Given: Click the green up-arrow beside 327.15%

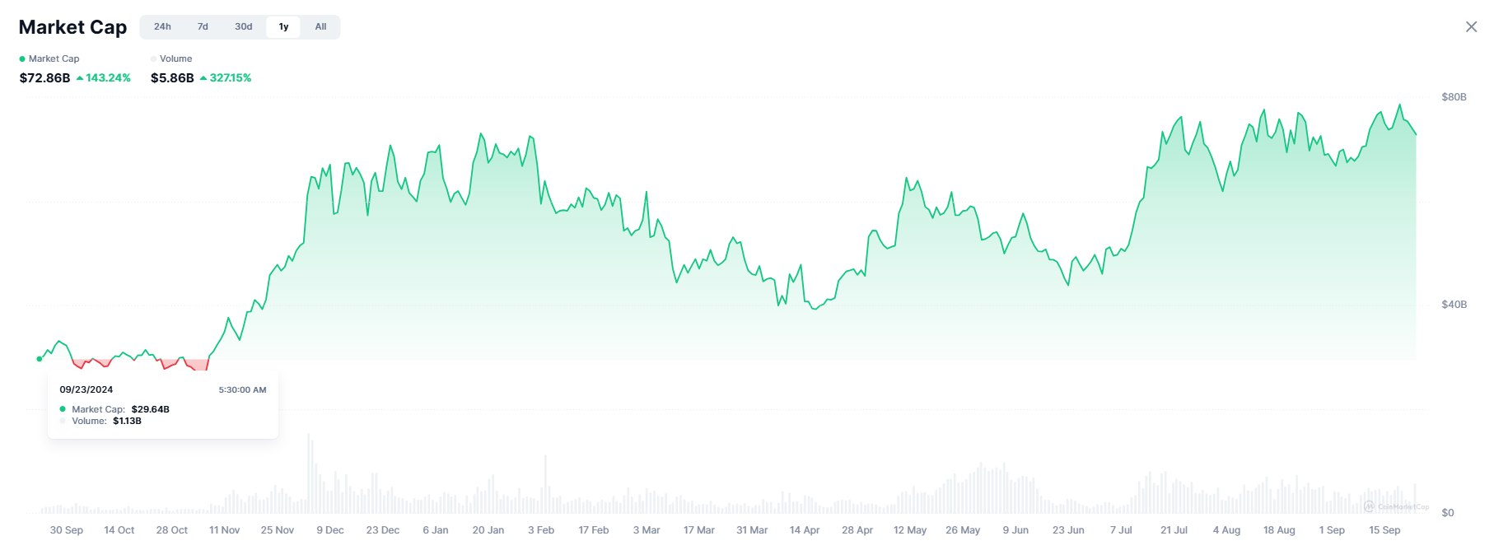Looking at the screenshot, I should (x=206, y=77).
